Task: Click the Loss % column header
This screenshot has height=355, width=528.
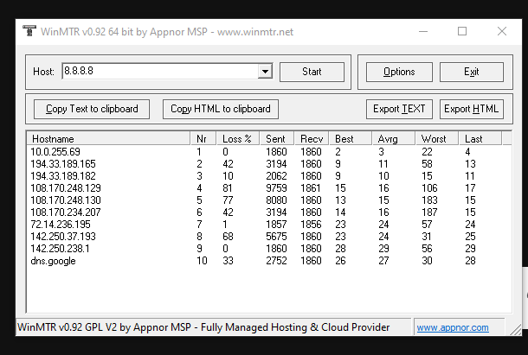Action: click(239, 138)
